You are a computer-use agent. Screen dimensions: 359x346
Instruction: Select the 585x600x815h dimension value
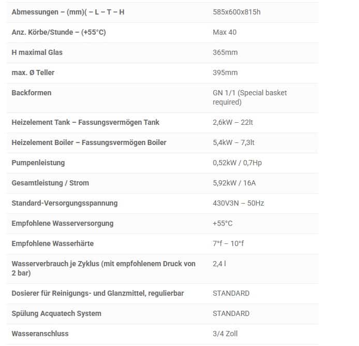pos(236,12)
